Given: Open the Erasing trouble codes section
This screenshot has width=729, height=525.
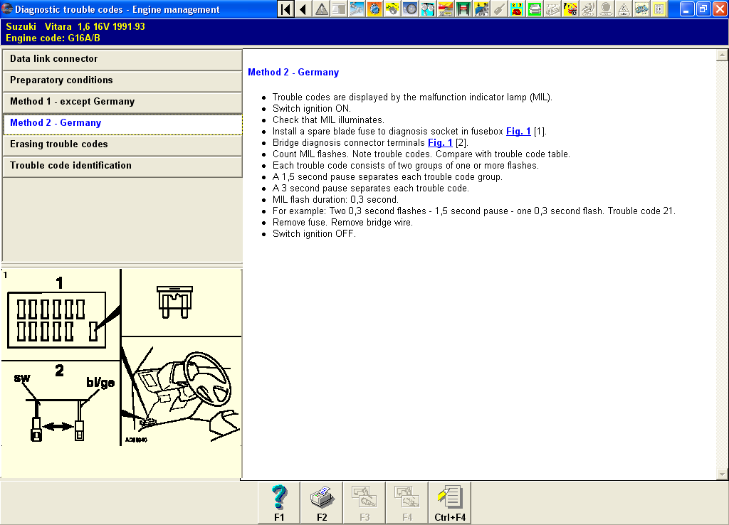Looking at the screenshot, I should coord(122,144).
